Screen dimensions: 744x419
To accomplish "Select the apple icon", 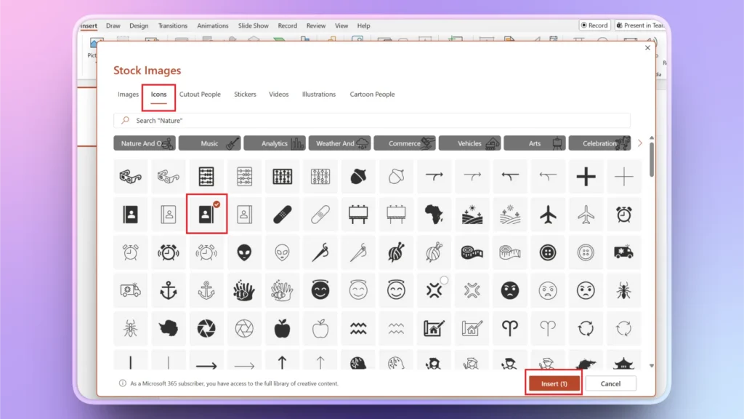I will tap(283, 329).
